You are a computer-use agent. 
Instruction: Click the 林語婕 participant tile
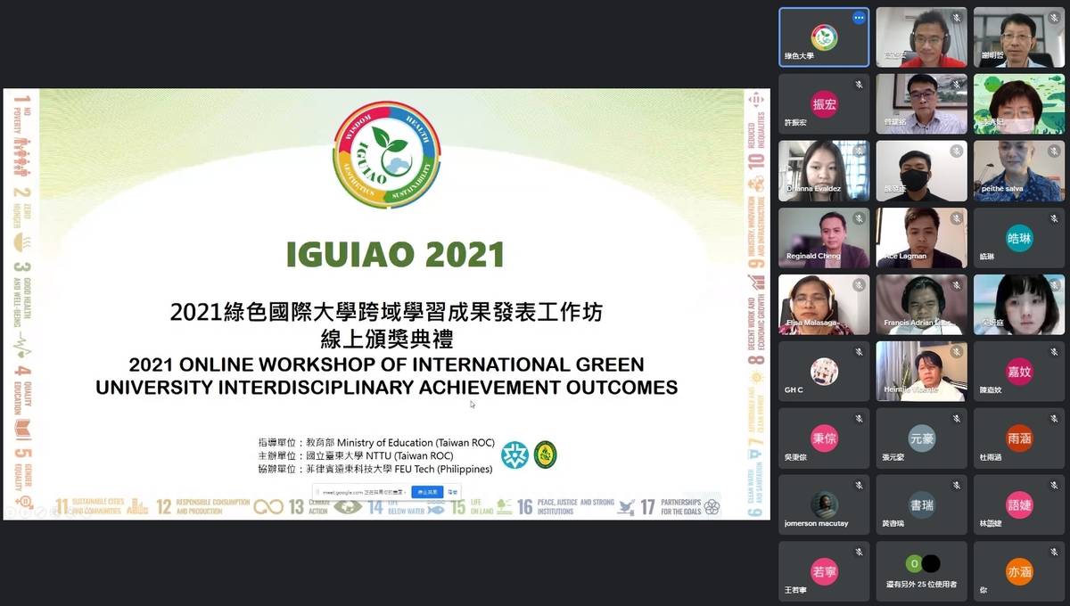tap(1018, 505)
